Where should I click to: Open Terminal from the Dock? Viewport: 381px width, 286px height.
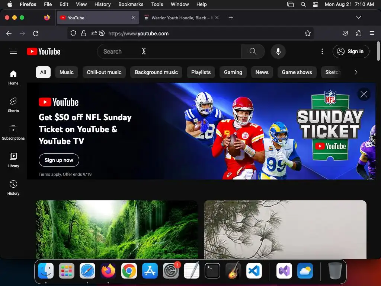click(212, 271)
